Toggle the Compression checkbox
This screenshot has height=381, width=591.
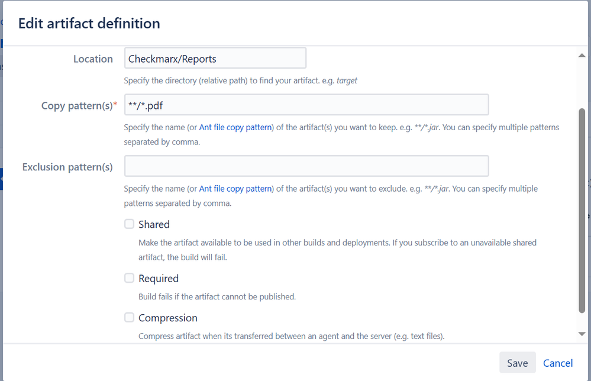(x=129, y=318)
